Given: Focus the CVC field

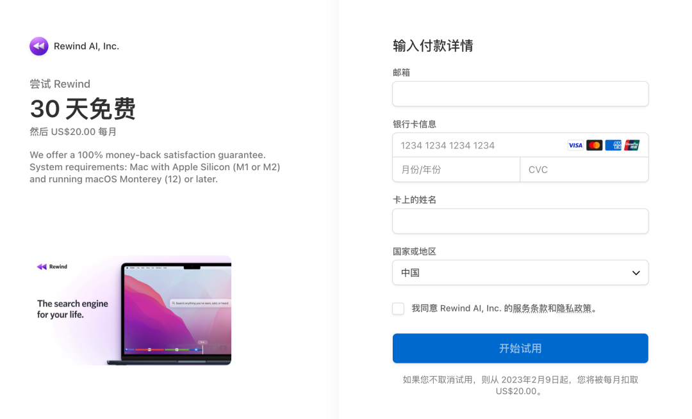Looking at the screenshot, I should 584,170.
